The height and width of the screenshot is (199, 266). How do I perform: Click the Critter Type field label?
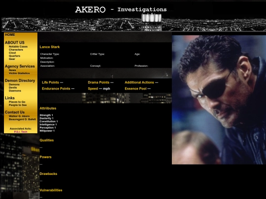pos(98,54)
